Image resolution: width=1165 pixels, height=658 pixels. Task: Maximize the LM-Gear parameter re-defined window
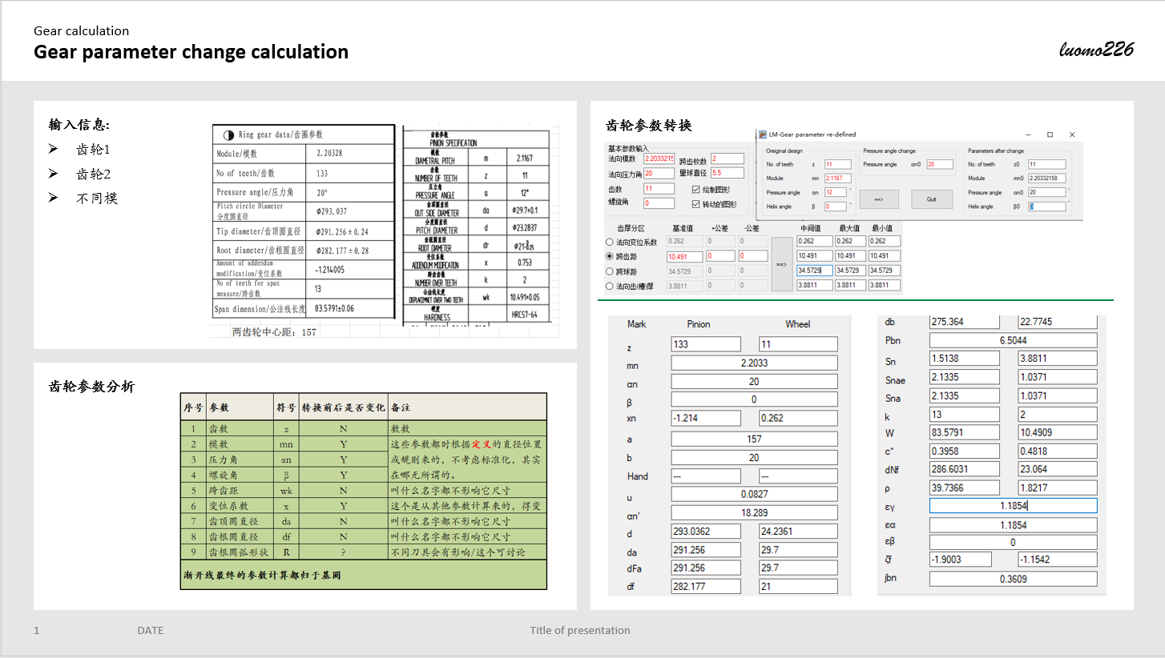coord(1050,134)
